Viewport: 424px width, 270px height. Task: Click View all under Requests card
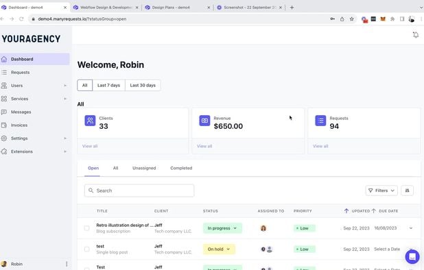[x=320, y=146]
